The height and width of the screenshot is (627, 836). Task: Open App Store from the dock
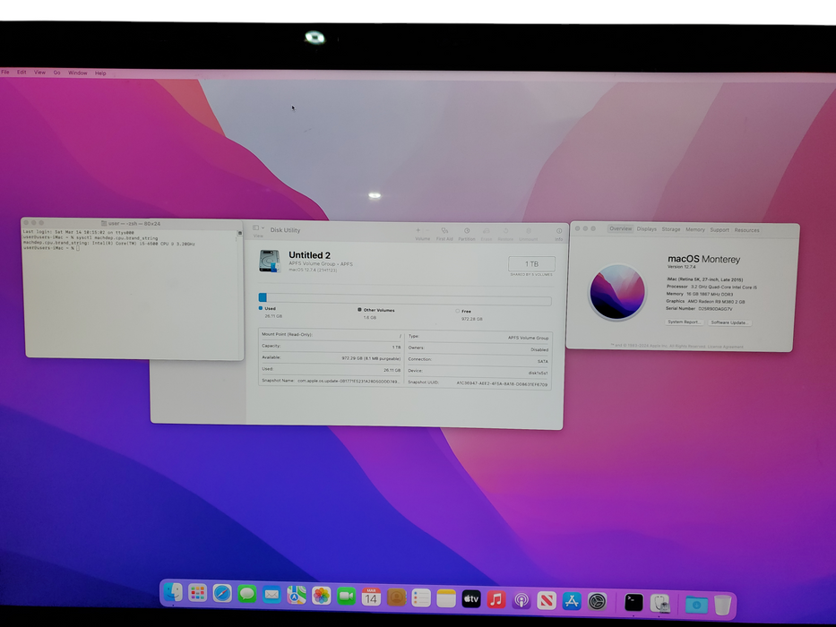[572, 601]
